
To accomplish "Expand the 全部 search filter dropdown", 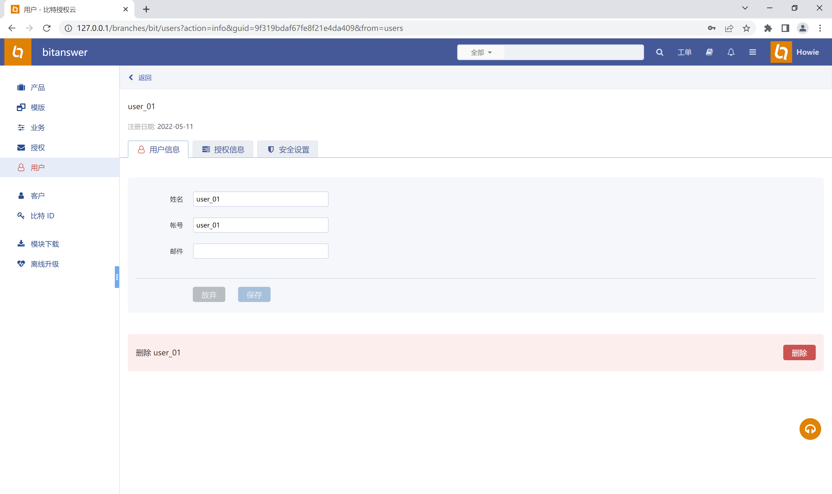I will coord(481,53).
